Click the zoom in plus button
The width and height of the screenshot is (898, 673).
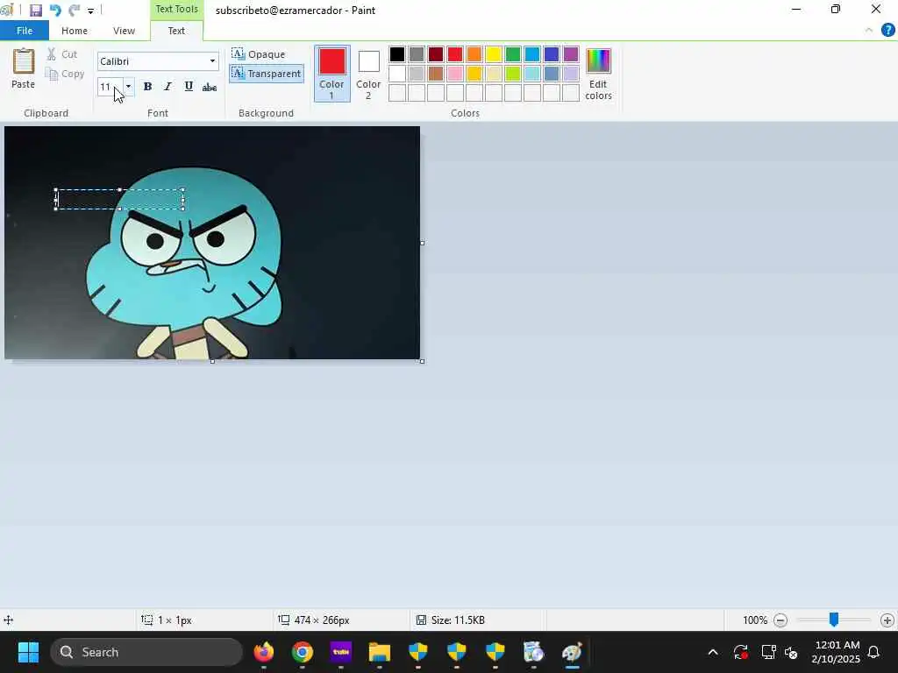[x=887, y=620]
